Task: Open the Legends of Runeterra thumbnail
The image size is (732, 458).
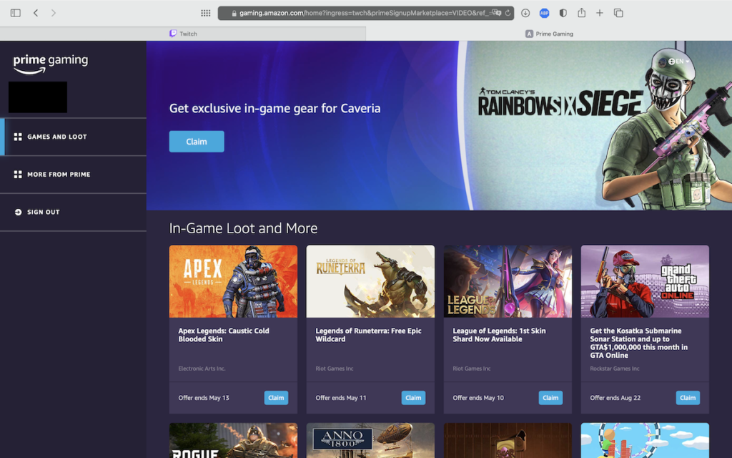Action: click(370, 281)
